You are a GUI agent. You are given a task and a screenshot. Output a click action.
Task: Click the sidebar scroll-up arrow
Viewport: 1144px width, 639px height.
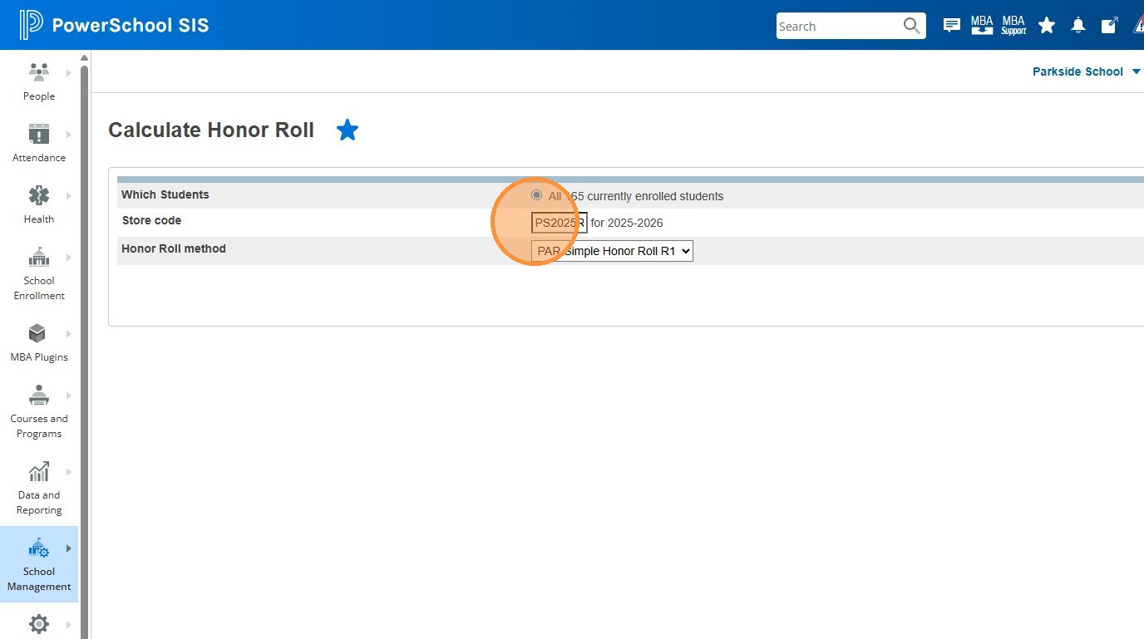tap(84, 57)
